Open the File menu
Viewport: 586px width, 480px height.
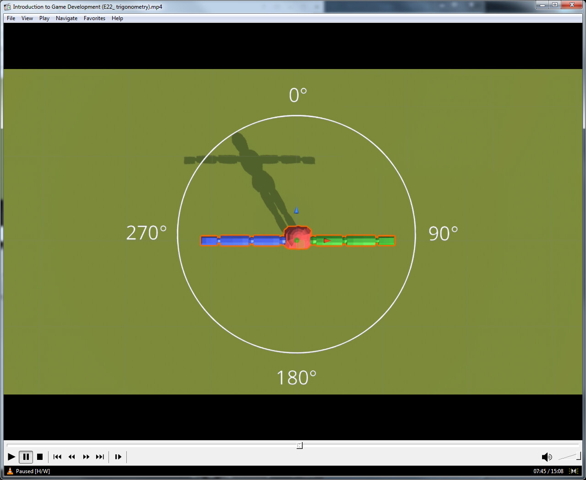11,18
